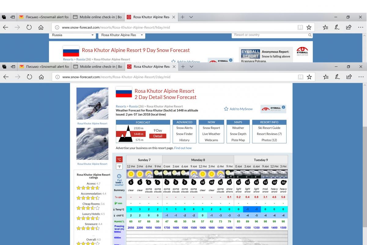Open the Ski Resort Guide link

pos(269,128)
